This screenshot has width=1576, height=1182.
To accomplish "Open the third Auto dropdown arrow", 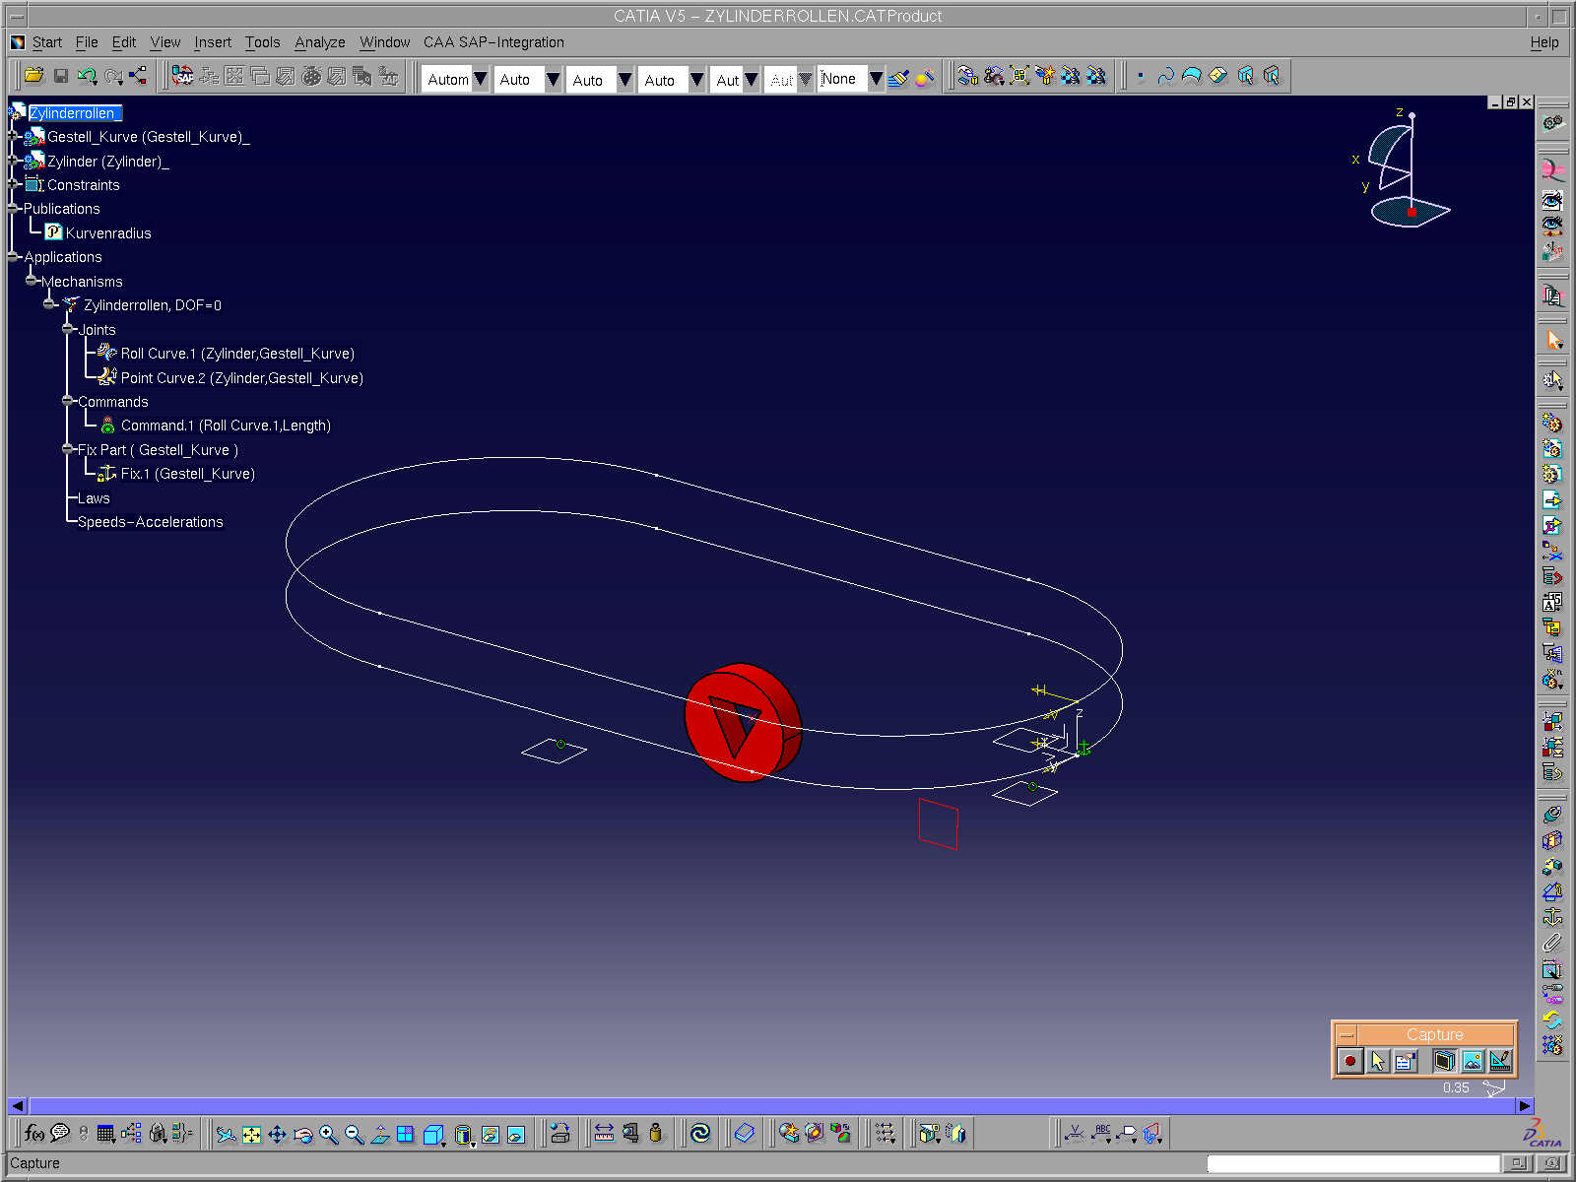I will point(624,79).
